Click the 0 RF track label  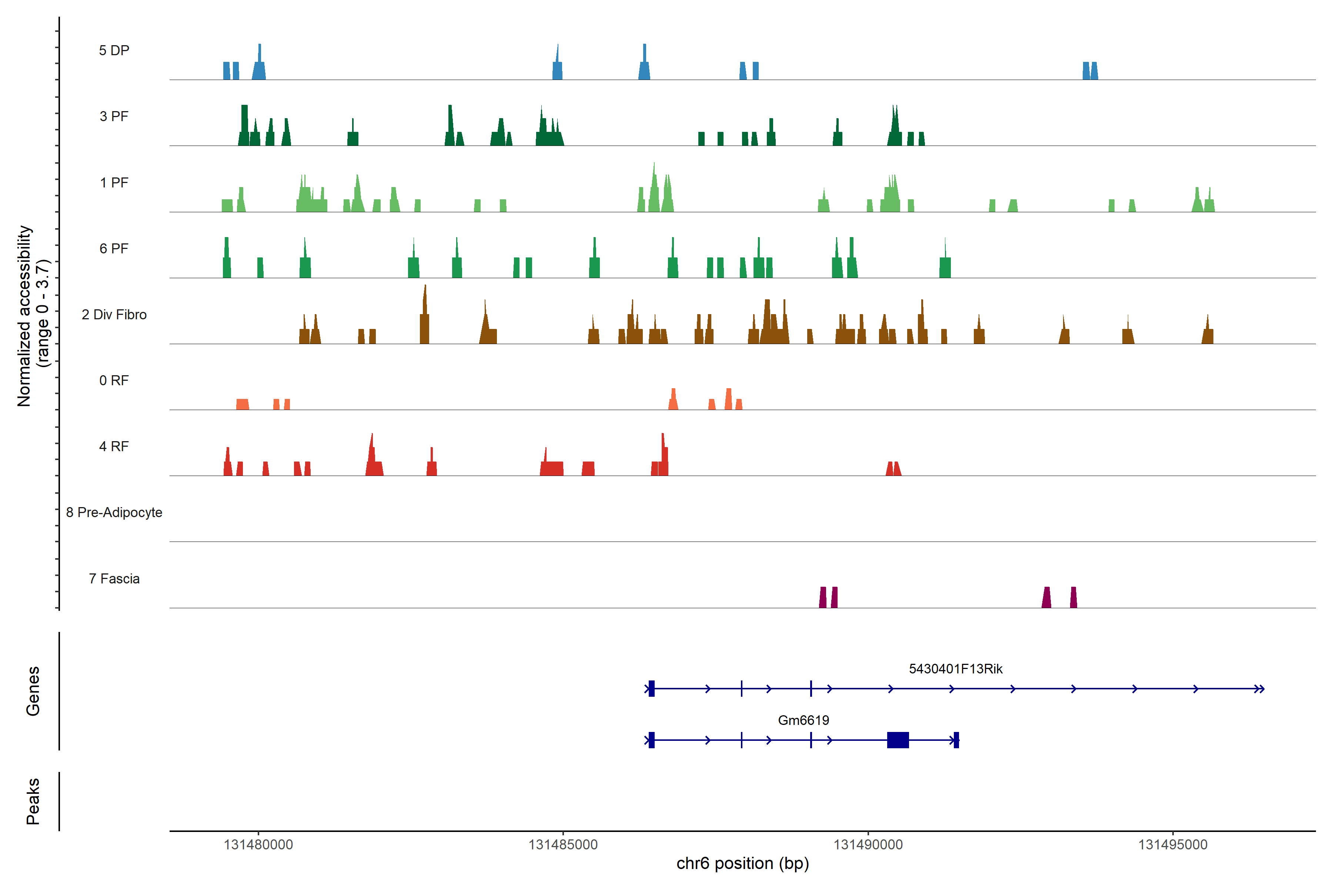114,380
